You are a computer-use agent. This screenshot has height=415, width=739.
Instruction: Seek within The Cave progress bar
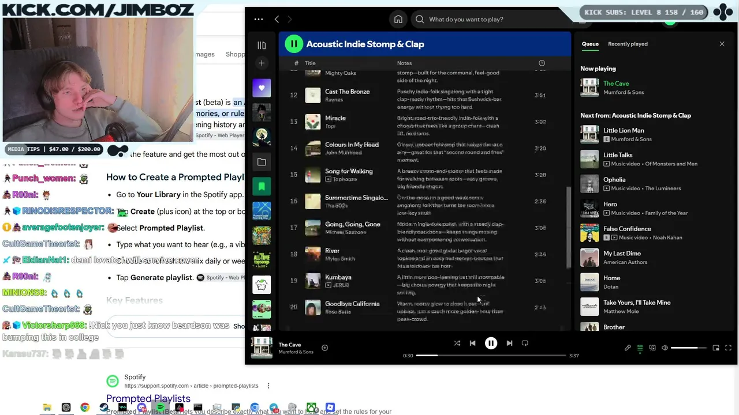(491, 356)
